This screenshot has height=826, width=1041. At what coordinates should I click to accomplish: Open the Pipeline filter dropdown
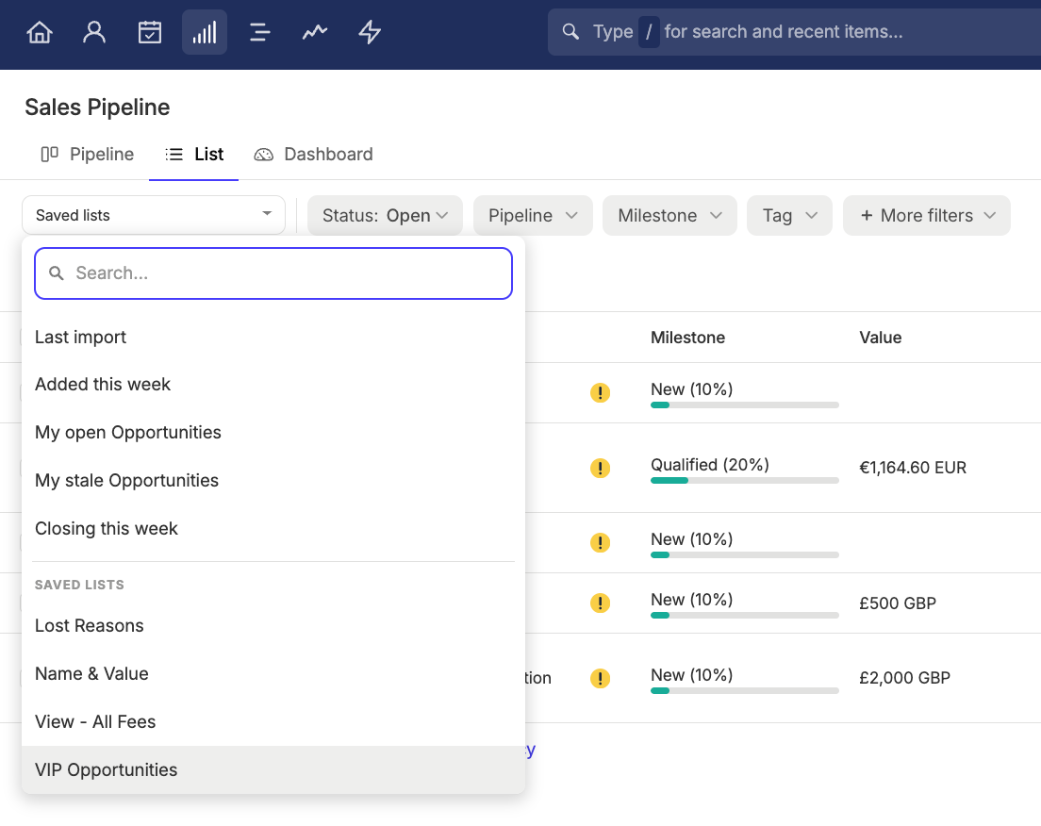point(533,215)
